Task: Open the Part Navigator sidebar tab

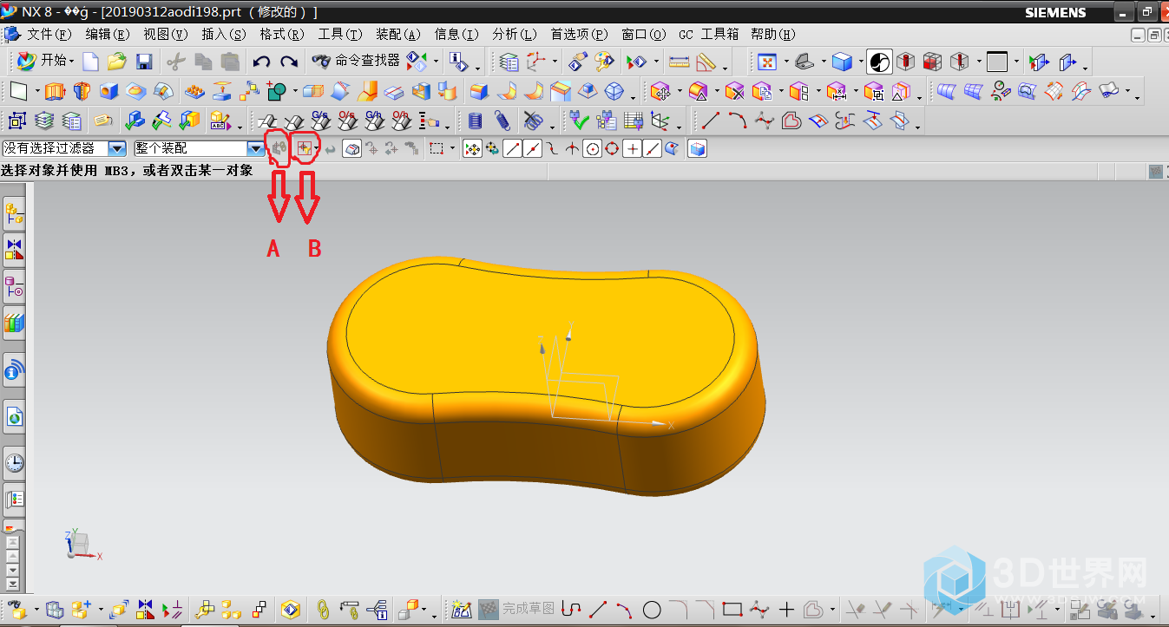Action: (14, 285)
